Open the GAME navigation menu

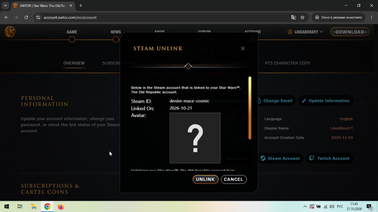(72, 32)
